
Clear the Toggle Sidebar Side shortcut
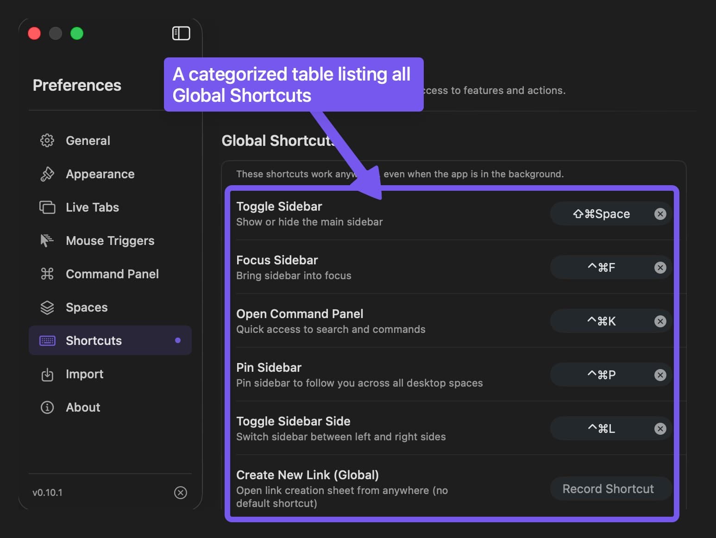(661, 428)
